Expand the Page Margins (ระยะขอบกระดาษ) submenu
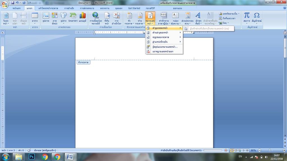The width and height of the screenshot is (287, 161). [164, 37]
